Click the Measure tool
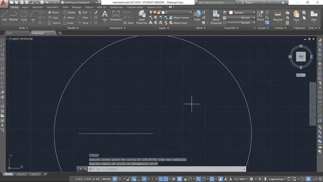This screenshot has width=323, height=182. [x=278, y=16]
